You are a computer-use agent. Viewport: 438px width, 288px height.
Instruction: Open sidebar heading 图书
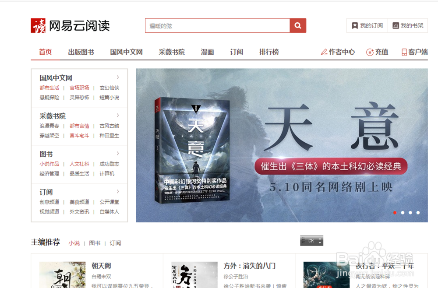coord(46,154)
